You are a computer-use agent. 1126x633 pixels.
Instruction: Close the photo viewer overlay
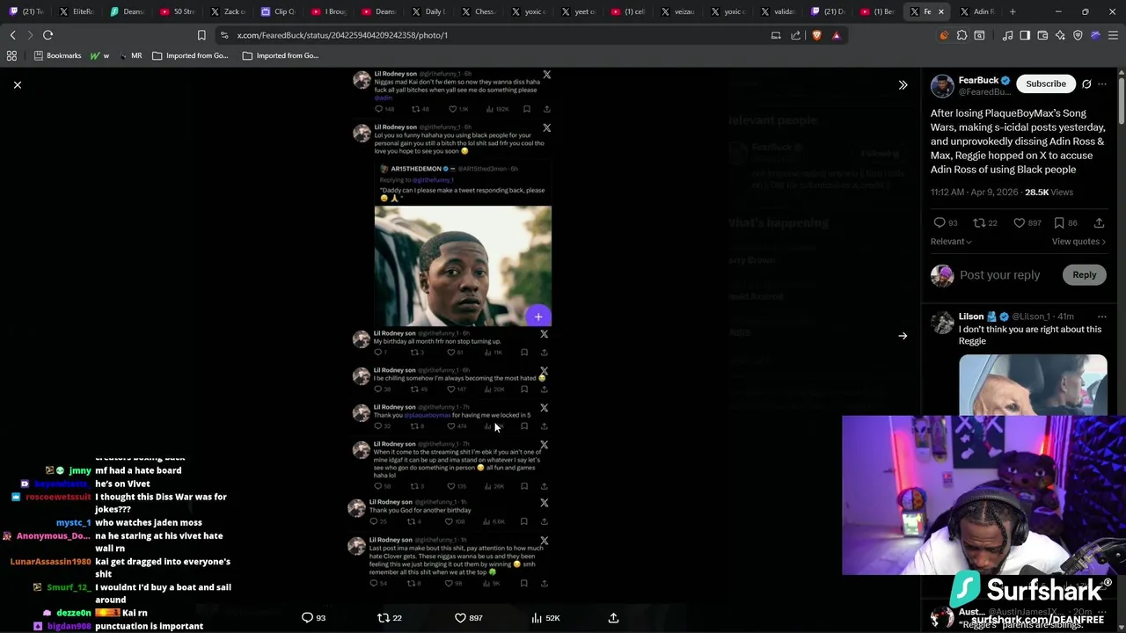[x=18, y=84]
